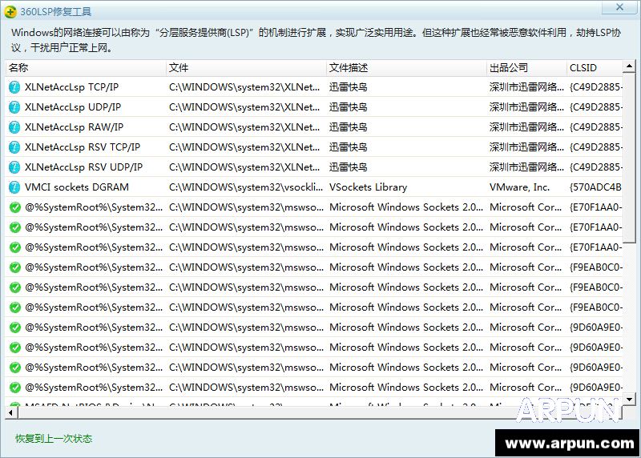Click the file path of XLNetAccLsp RSV TCP/IP
Viewport: 641px width, 458px height.
pyautogui.click(x=244, y=147)
